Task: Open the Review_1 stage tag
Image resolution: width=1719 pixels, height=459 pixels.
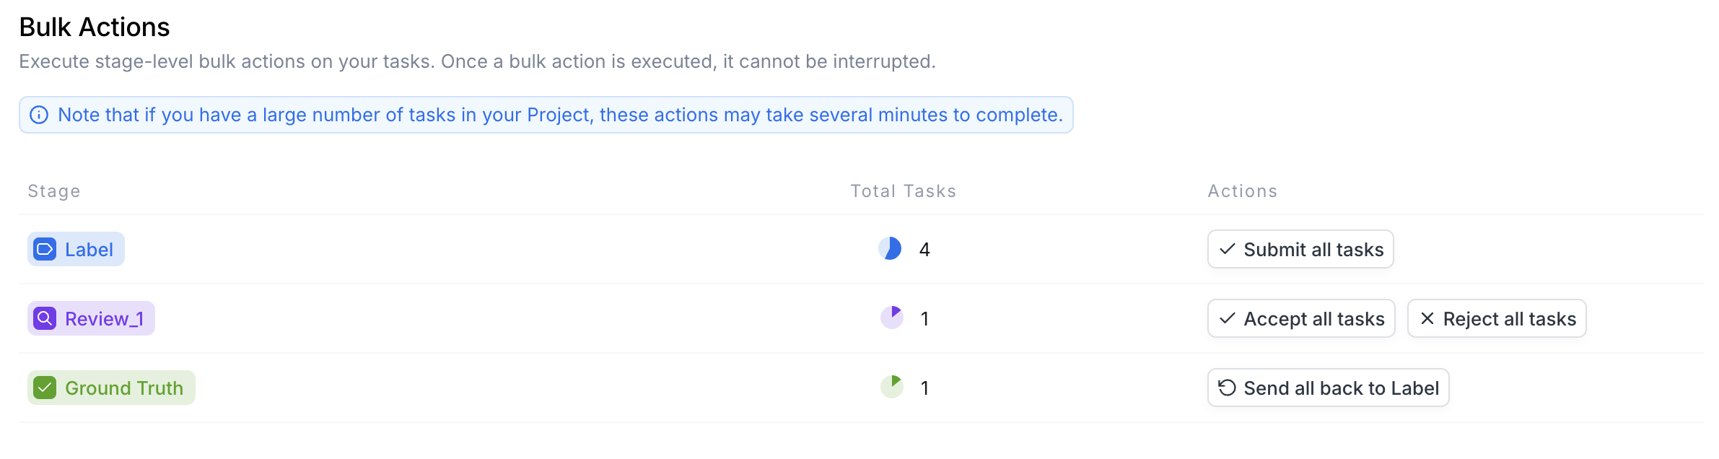Action: (x=91, y=318)
